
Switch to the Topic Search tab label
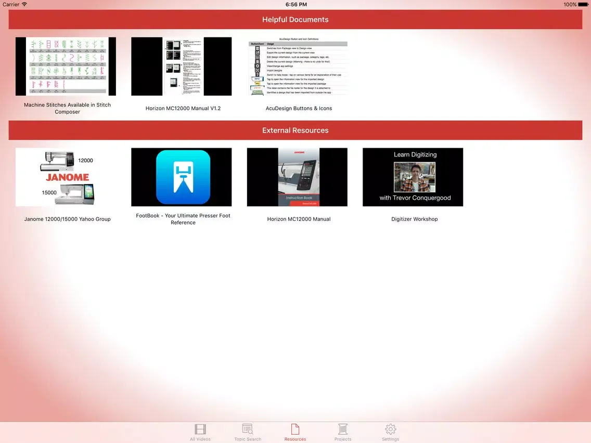(x=248, y=439)
